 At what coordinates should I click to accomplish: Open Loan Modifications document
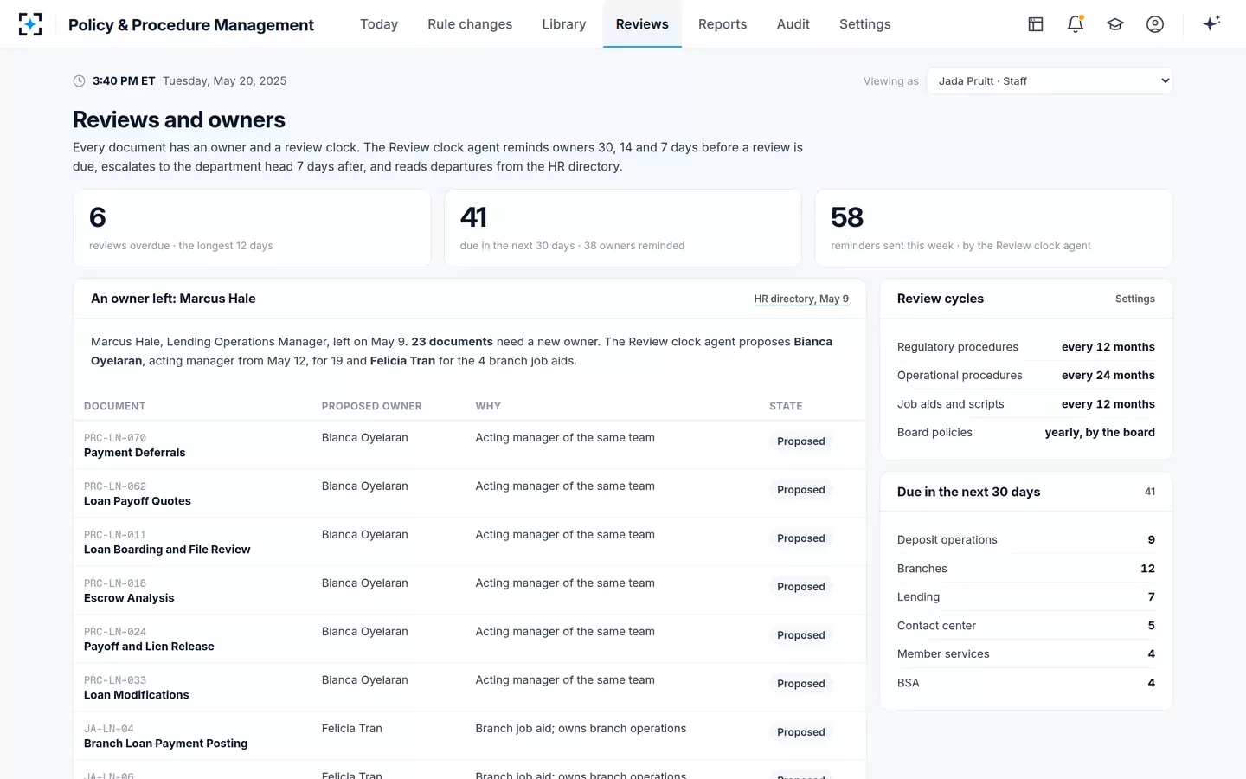[x=137, y=695]
